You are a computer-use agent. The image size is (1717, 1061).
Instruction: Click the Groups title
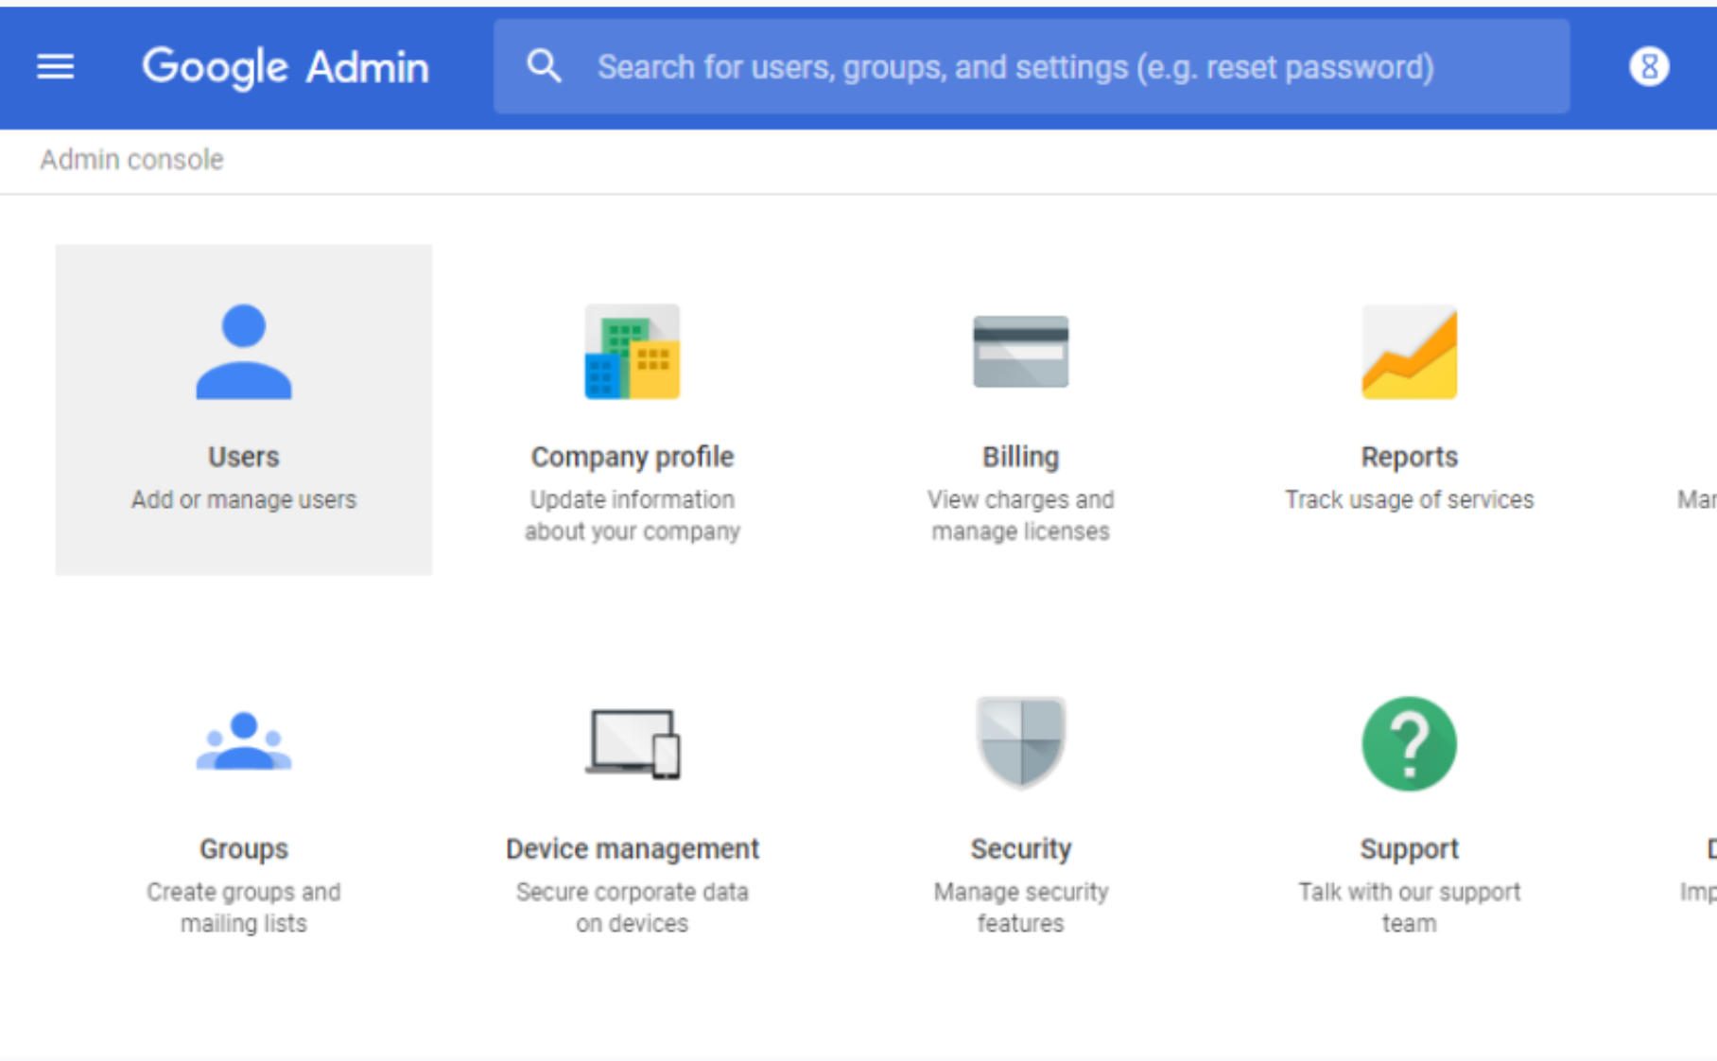pos(244,849)
